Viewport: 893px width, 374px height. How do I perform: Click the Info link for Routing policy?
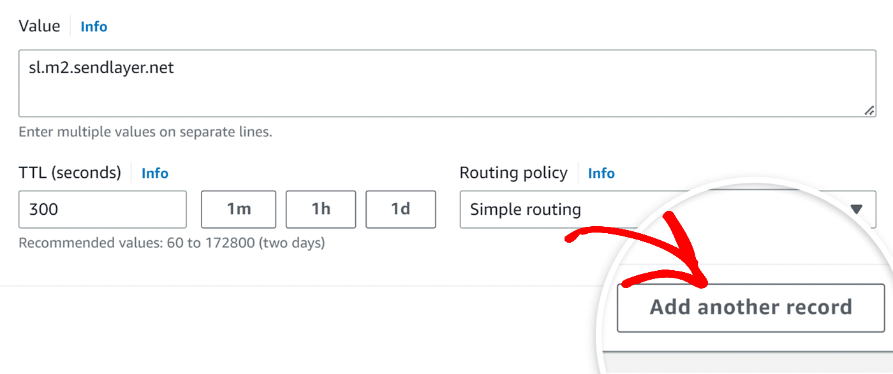pyautogui.click(x=600, y=173)
